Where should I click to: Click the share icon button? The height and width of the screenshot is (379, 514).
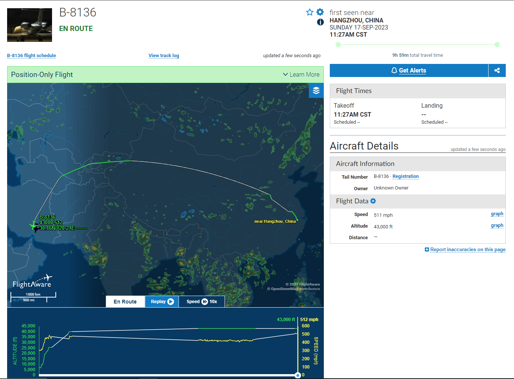click(497, 70)
